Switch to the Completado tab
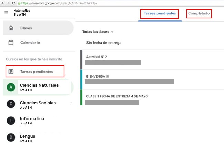Screen dimensions: 224x155 tap(198, 14)
